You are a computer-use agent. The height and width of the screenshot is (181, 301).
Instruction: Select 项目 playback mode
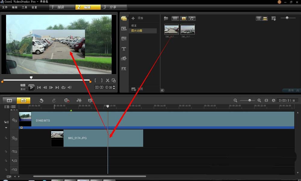coord(23,85)
